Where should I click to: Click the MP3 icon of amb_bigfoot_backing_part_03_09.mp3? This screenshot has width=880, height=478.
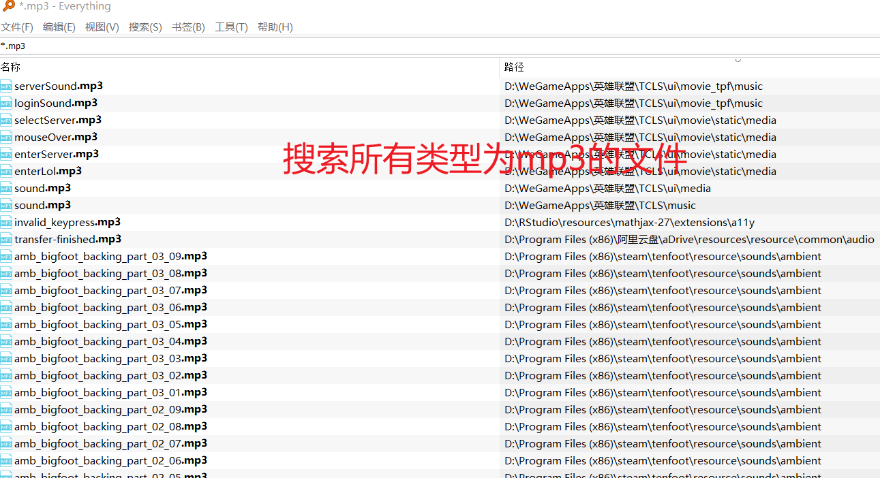coord(6,256)
